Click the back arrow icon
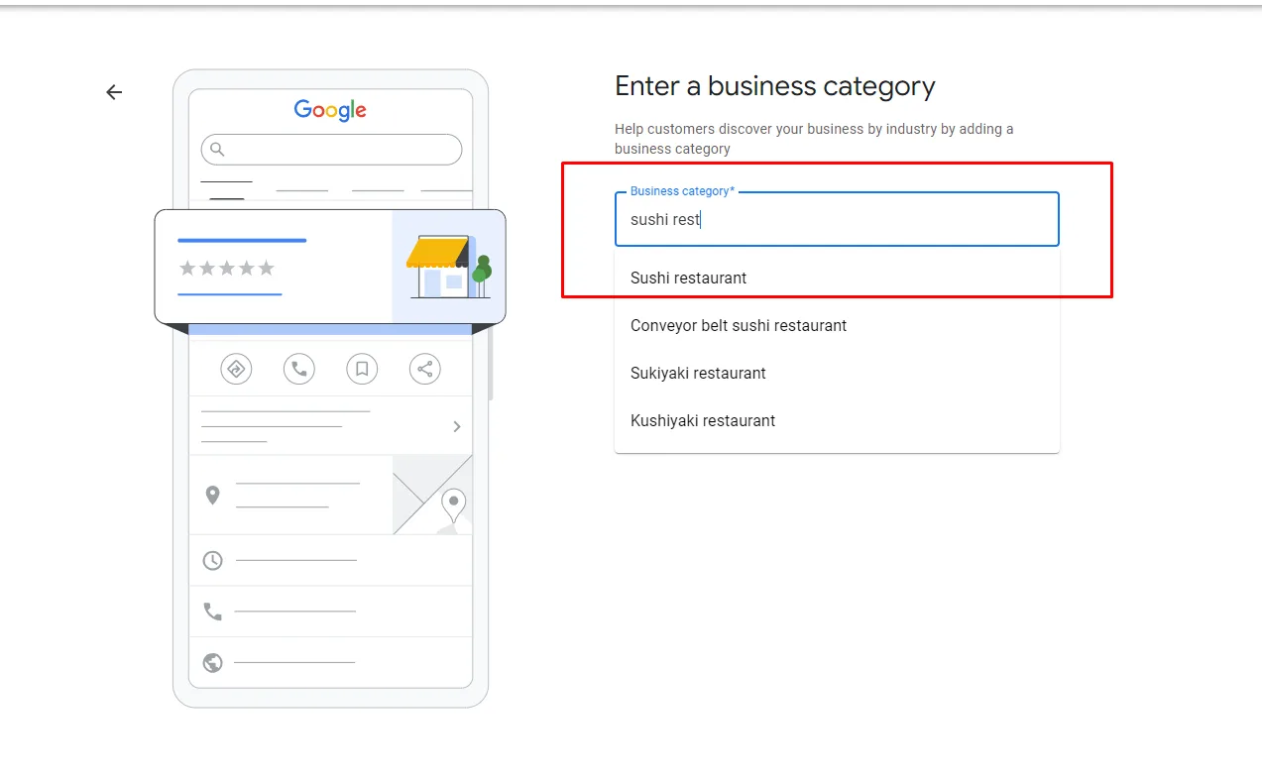 [114, 92]
